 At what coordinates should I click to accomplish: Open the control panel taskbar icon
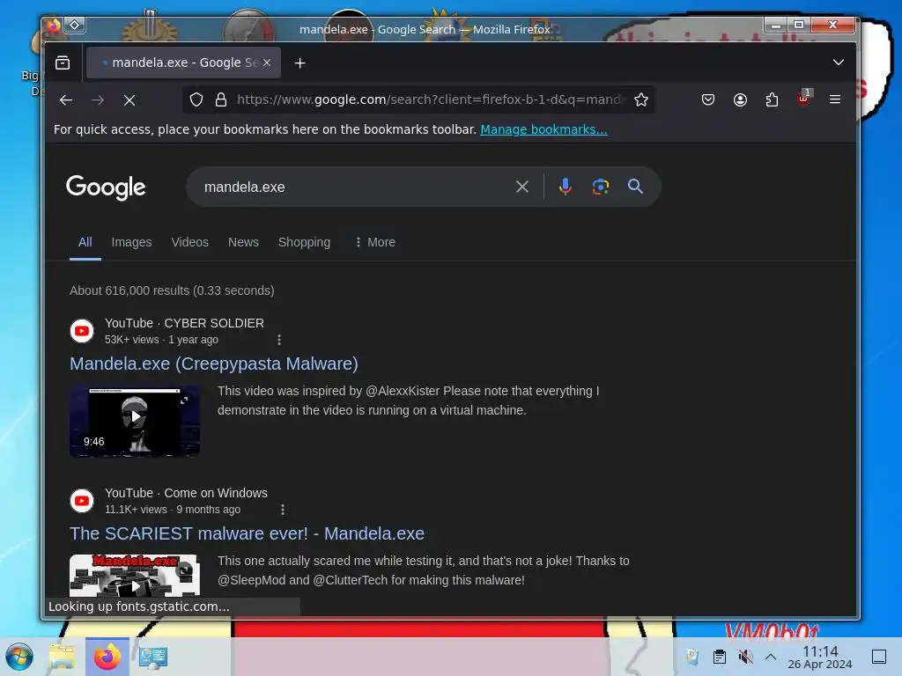coord(153,657)
